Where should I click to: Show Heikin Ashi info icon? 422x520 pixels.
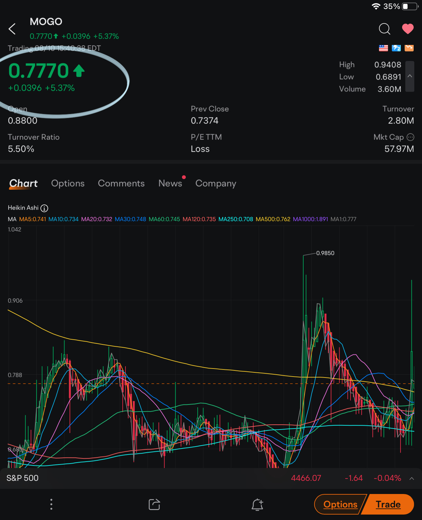click(x=44, y=208)
